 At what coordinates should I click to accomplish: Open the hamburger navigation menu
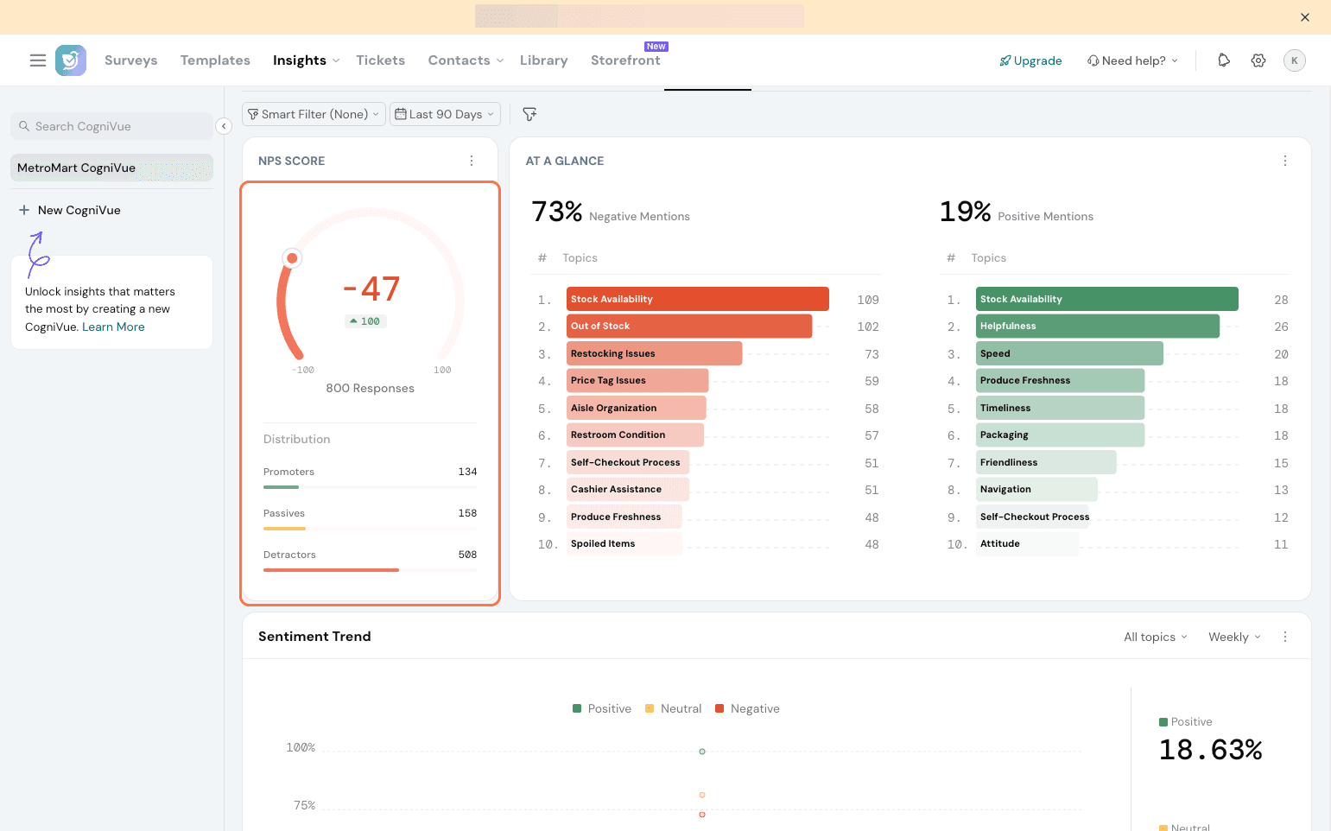pyautogui.click(x=38, y=60)
